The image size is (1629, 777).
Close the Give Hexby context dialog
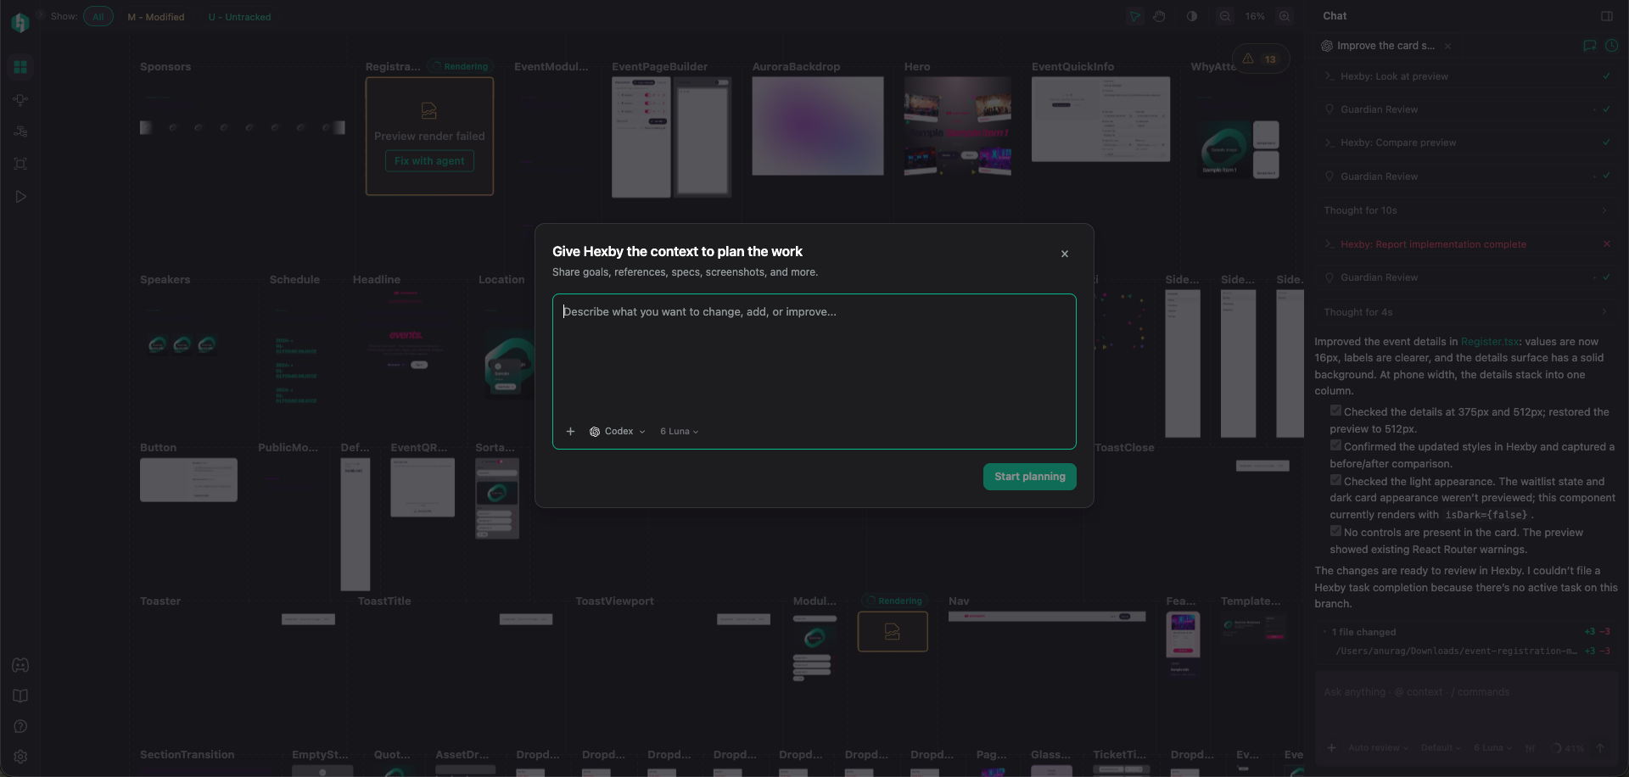(x=1065, y=254)
